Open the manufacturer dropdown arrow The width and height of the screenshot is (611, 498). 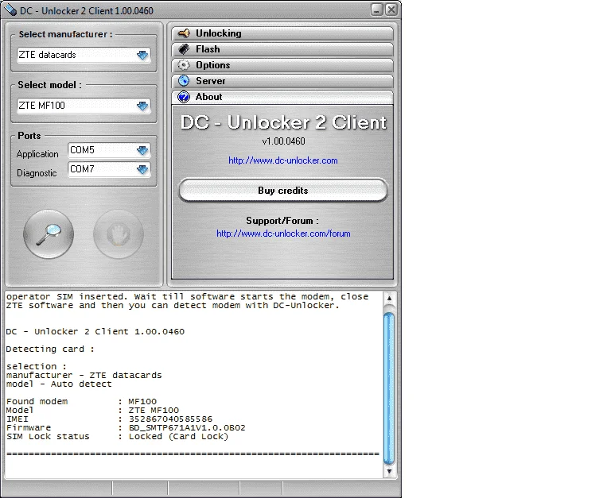point(142,56)
